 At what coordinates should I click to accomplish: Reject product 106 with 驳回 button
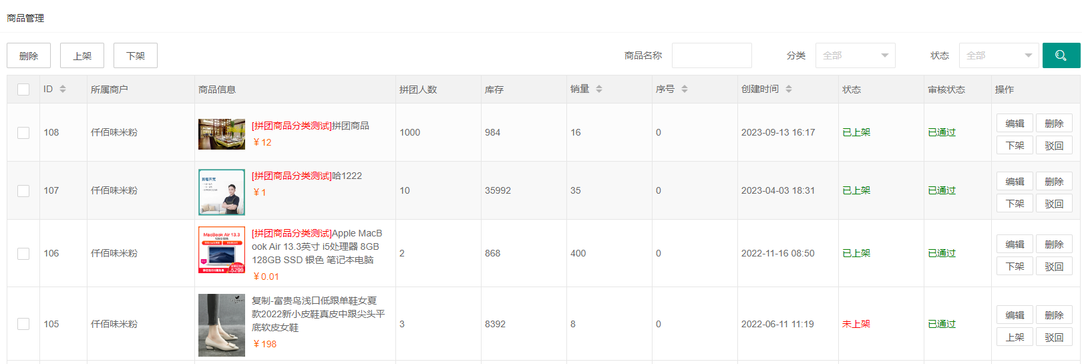(1054, 266)
